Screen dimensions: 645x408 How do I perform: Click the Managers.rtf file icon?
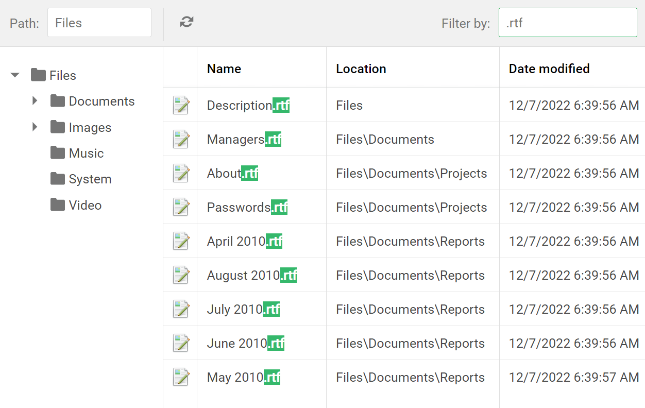(x=181, y=139)
